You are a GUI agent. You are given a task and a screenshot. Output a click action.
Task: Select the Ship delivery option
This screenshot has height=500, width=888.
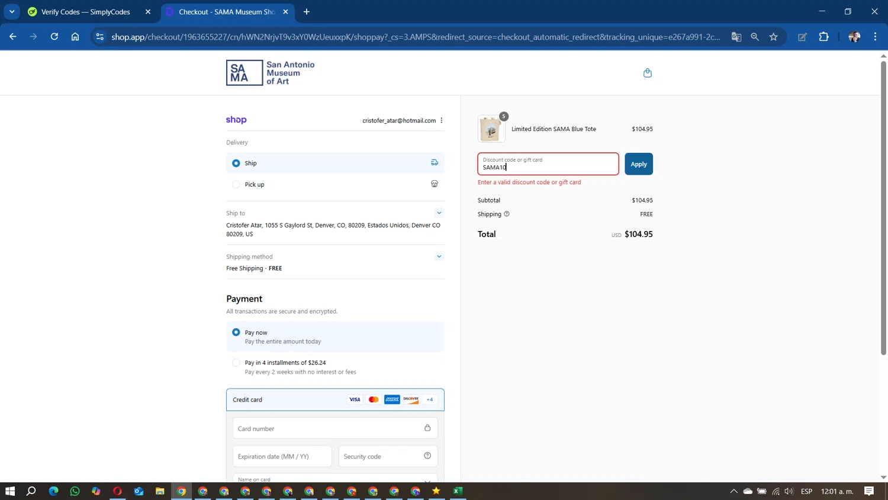coord(236,163)
